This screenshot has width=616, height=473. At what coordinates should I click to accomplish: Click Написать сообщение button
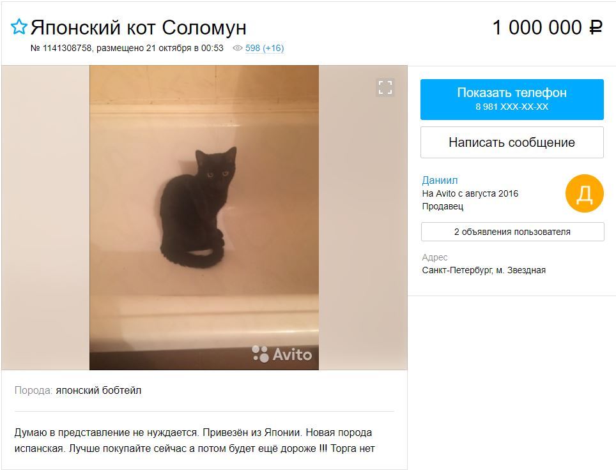(512, 142)
